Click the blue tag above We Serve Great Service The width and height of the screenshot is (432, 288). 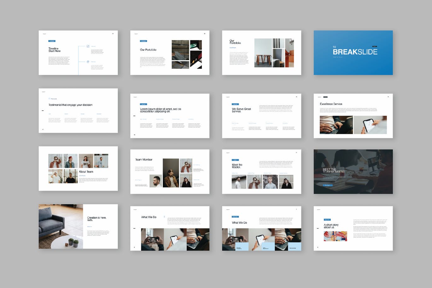coord(235,104)
